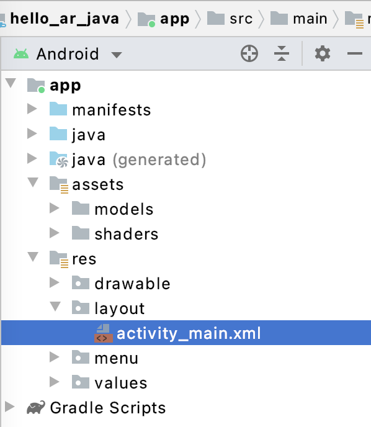Click the src breadcrumb item
371x427 pixels.
(x=241, y=19)
